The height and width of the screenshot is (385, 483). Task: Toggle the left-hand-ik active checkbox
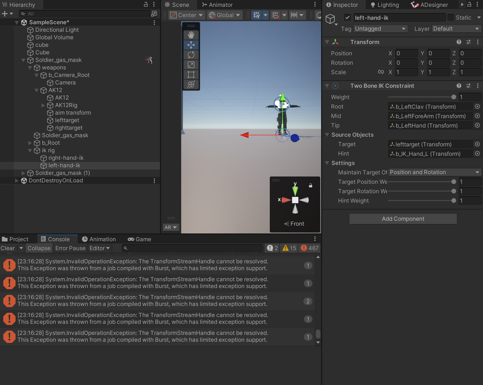tap(347, 18)
